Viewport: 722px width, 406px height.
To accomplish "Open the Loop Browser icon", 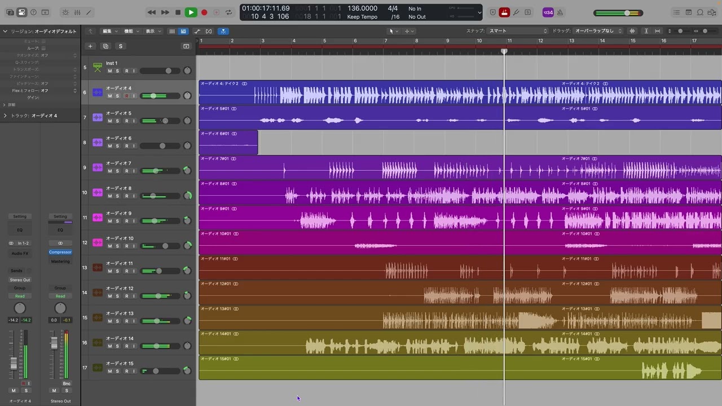I will point(701,12).
